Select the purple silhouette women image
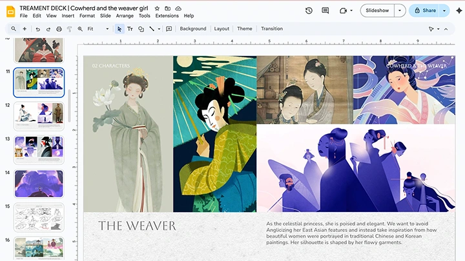 356,168
